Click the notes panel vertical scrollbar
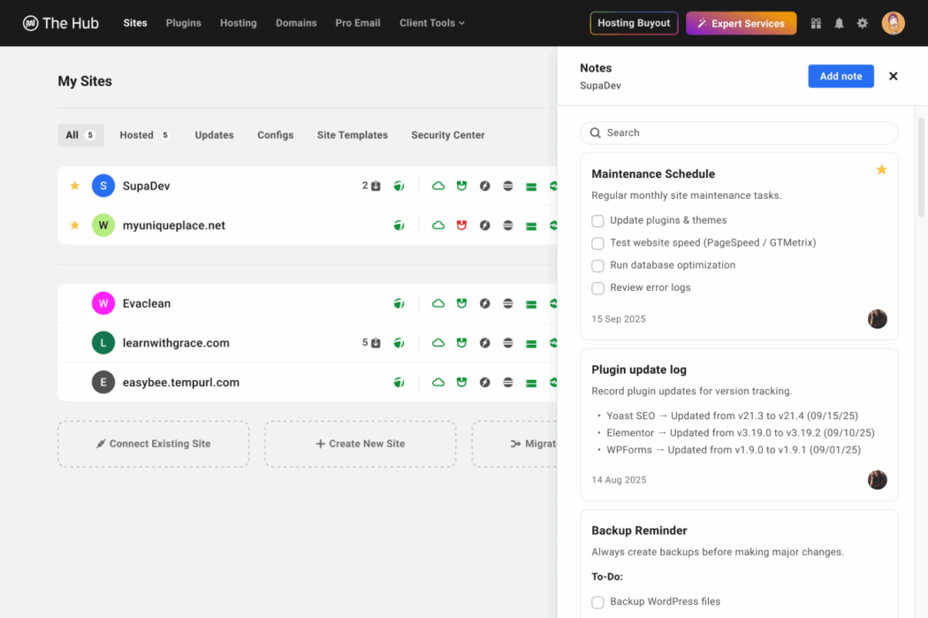Image resolution: width=928 pixels, height=618 pixels. point(922,168)
